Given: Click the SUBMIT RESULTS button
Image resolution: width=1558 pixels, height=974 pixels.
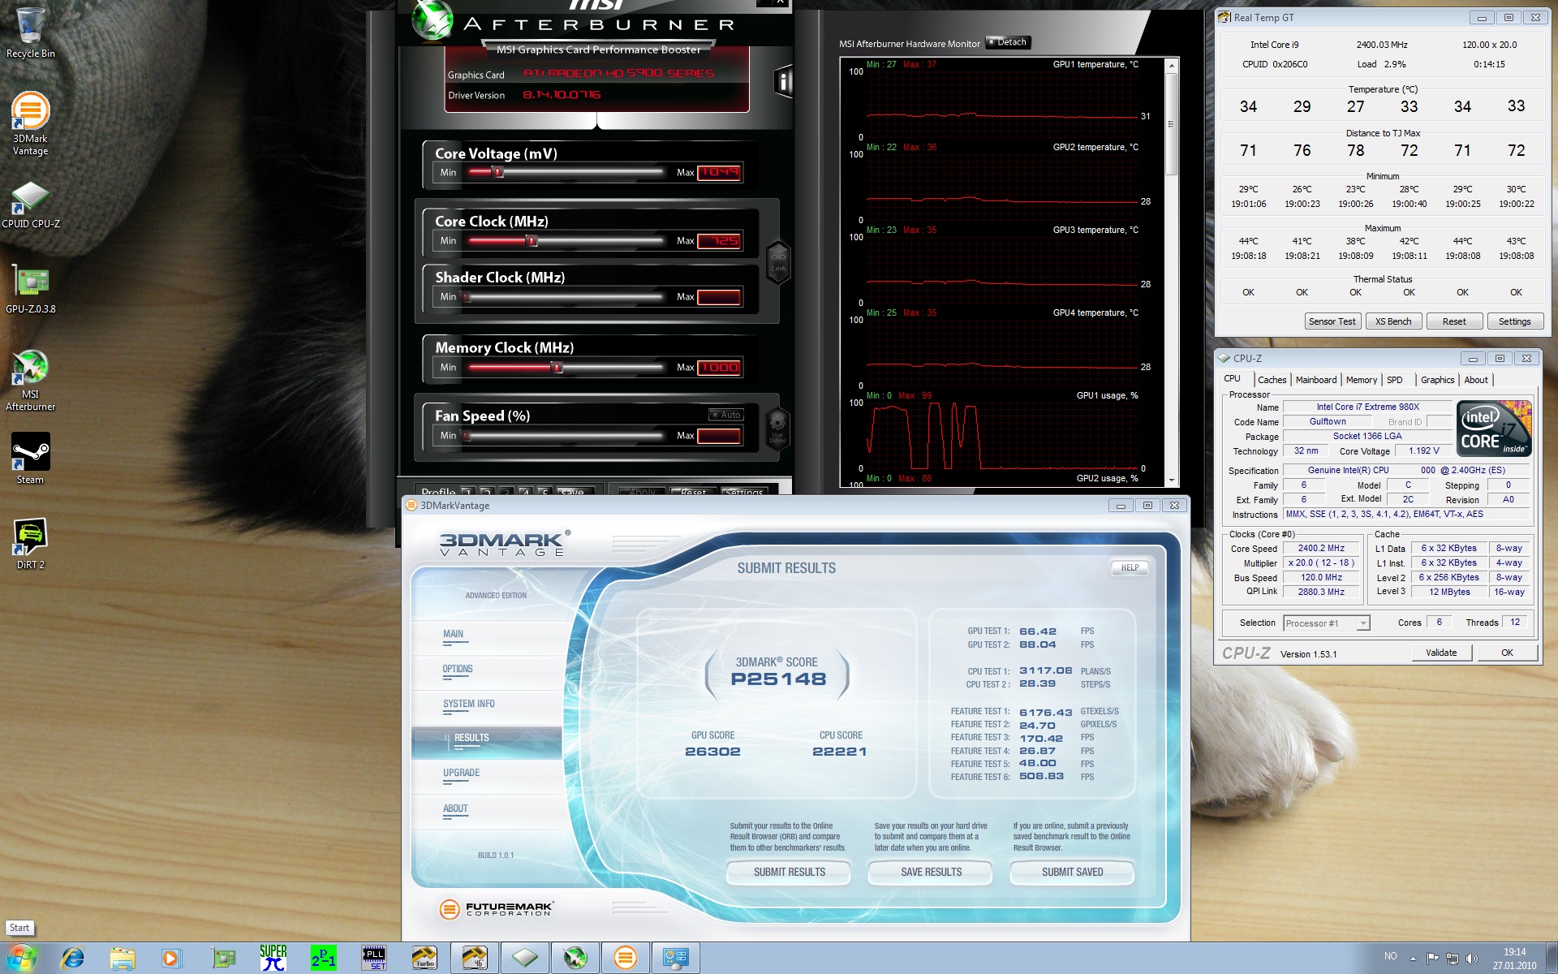Looking at the screenshot, I should [x=789, y=873].
